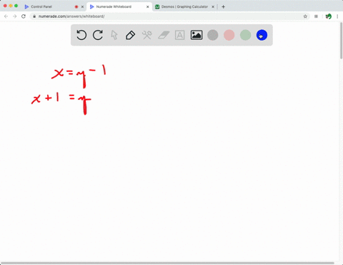The height and width of the screenshot is (265, 343).
Task: Choose the blue pen color
Action: (262, 35)
